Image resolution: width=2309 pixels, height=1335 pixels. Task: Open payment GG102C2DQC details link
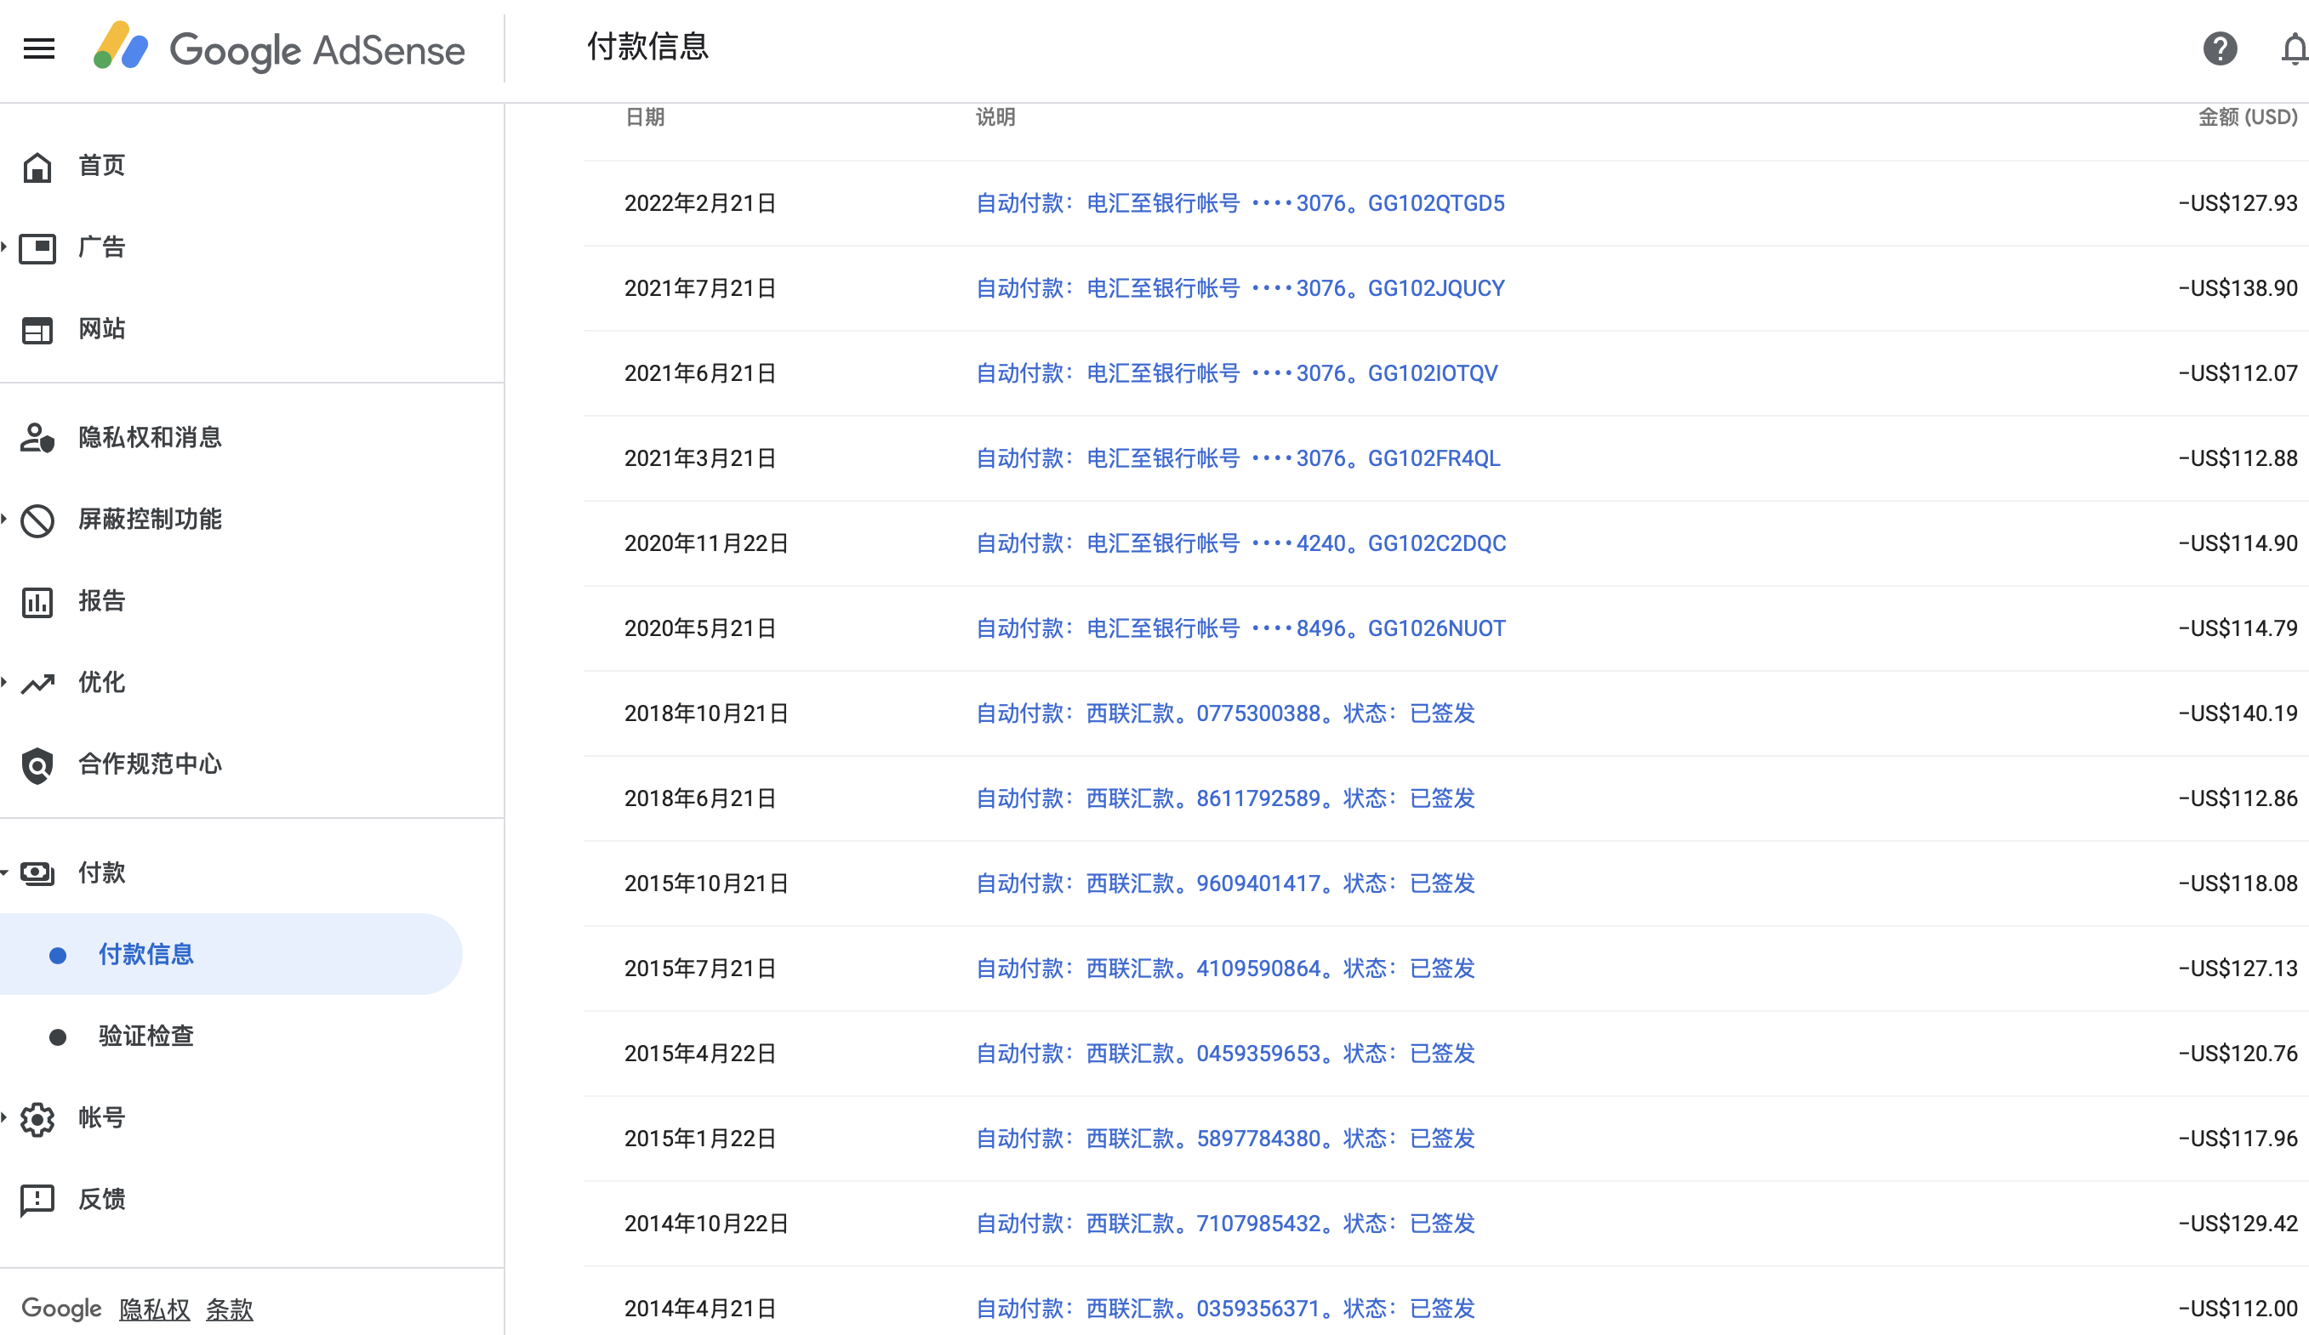(1240, 544)
